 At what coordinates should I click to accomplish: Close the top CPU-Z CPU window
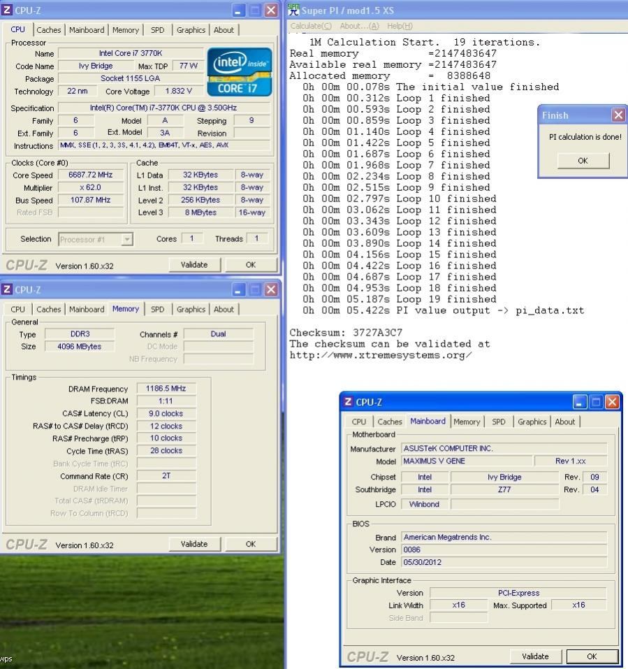tap(271, 10)
